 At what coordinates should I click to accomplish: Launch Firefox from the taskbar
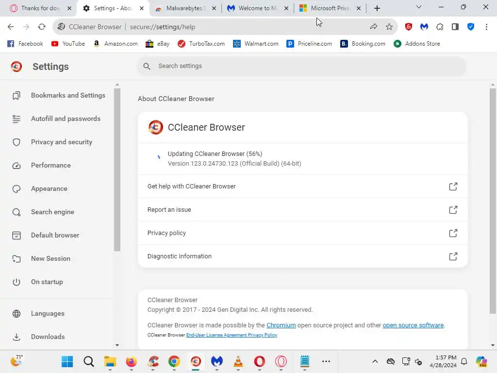coord(131,361)
